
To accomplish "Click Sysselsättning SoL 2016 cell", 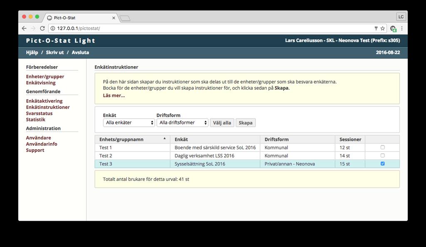I will [215, 164].
